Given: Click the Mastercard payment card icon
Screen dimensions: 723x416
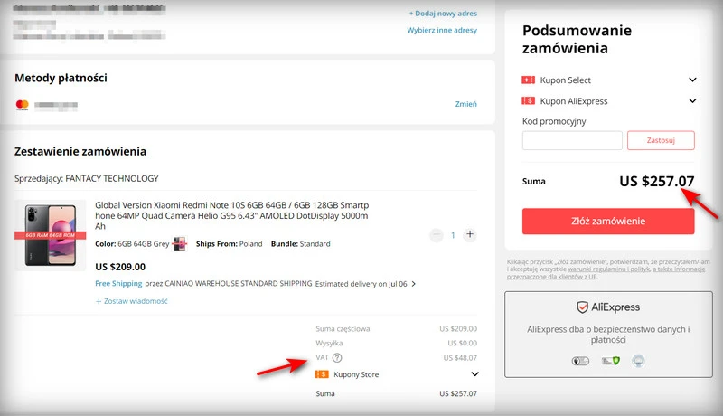Looking at the screenshot, I should [23, 105].
